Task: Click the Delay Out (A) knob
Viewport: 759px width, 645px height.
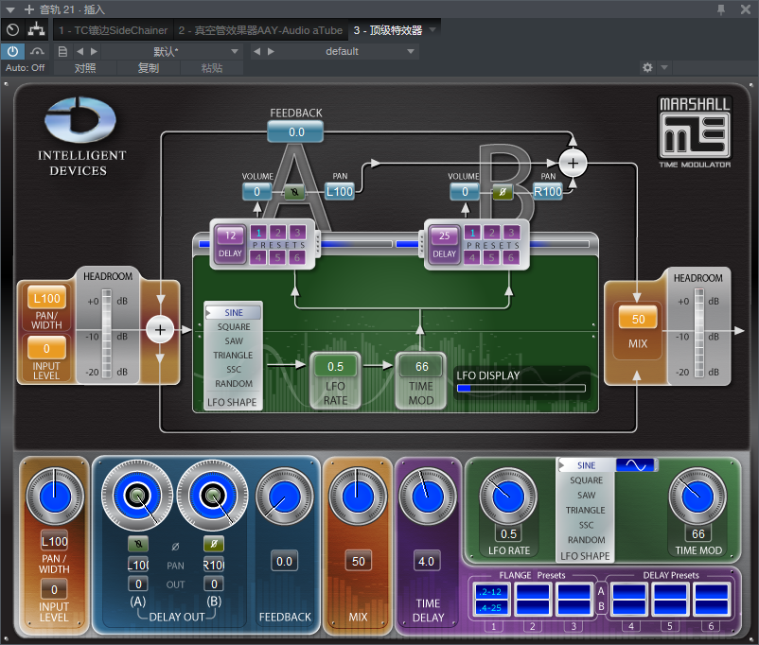Action: [137, 495]
